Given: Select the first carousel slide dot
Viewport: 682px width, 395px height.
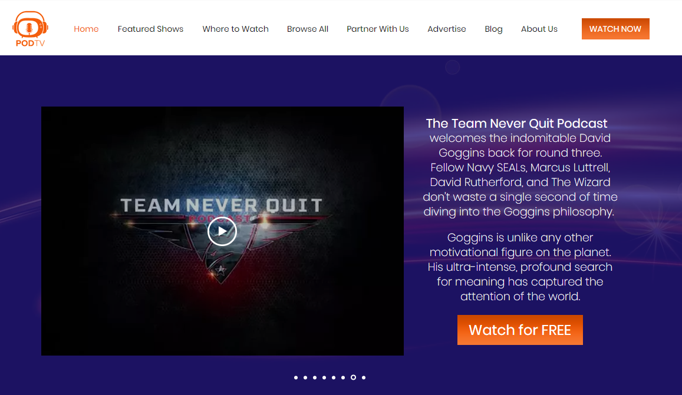Looking at the screenshot, I should 296,377.
